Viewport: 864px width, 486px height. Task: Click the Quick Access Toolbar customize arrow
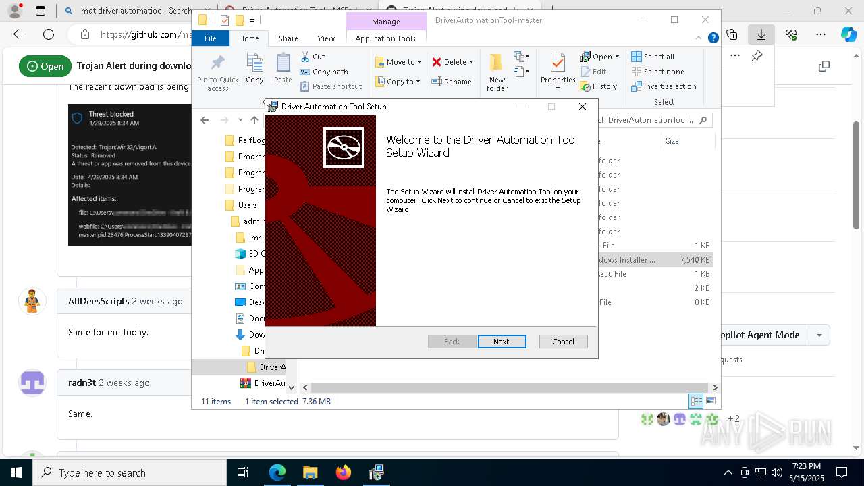[x=252, y=21]
